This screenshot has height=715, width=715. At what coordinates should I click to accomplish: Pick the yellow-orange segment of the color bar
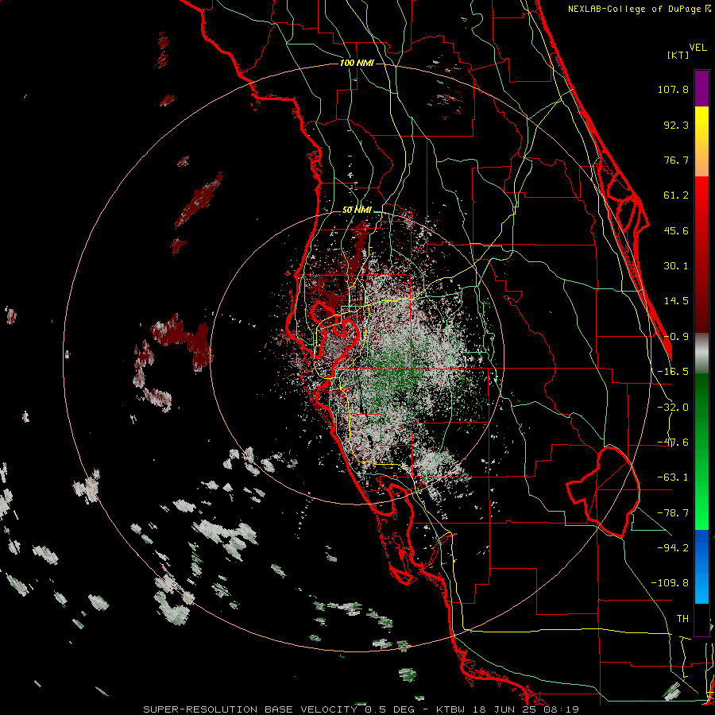click(x=701, y=141)
